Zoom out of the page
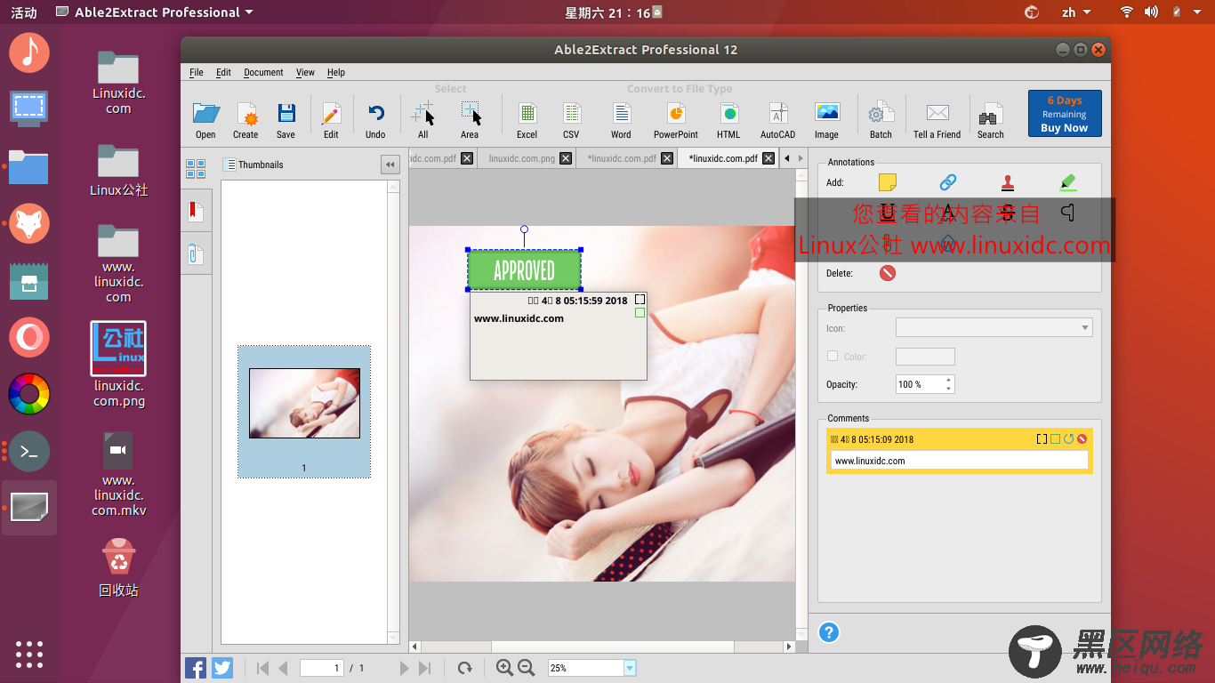 (527, 667)
